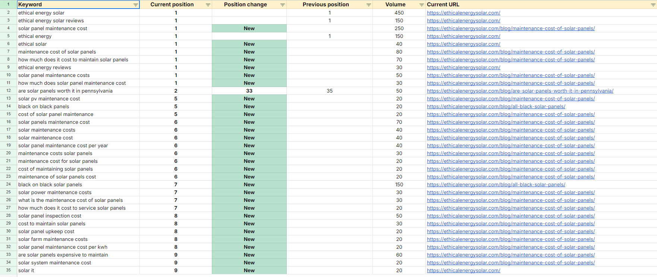The height and width of the screenshot is (277, 657).
Task: Open the URL link for 'solar farm maintenance costs' row
Action: tap(511, 239)
